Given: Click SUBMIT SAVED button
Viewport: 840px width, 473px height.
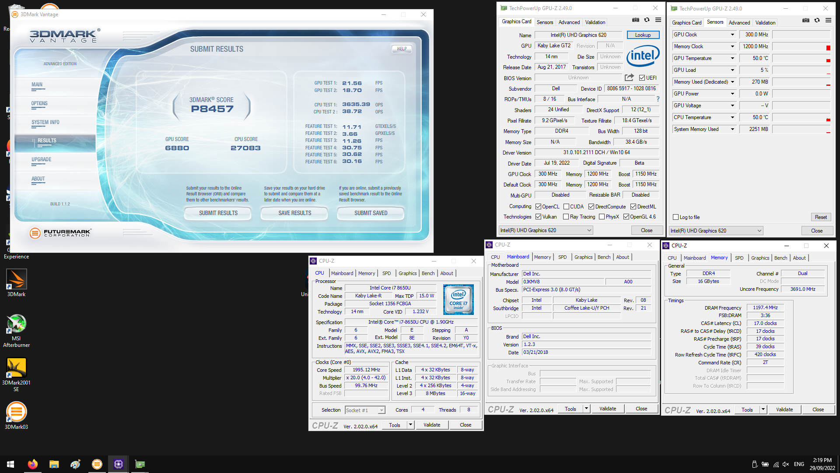Looking at the screenshot, I should tap(371, 213).
